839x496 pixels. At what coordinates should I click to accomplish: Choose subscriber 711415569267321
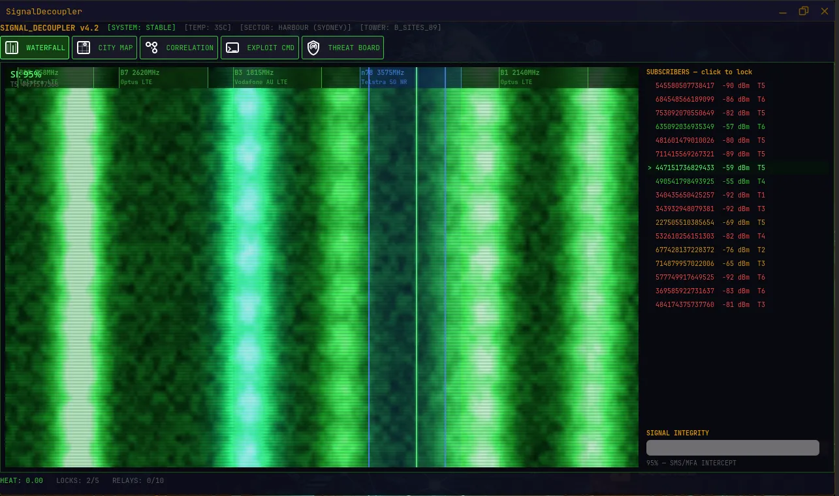coord(738,154)
